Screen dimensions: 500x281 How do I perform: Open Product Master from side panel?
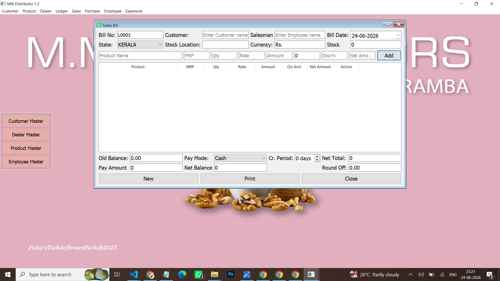[26, 148]
